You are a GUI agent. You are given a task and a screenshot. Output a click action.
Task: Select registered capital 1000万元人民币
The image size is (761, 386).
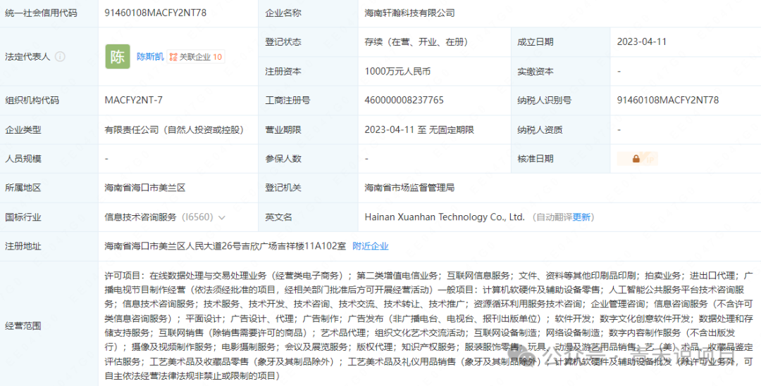[397, 72]
